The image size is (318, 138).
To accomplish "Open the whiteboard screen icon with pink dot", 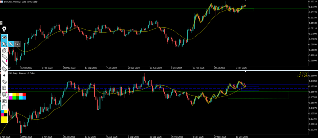I will tap(4, 94).
